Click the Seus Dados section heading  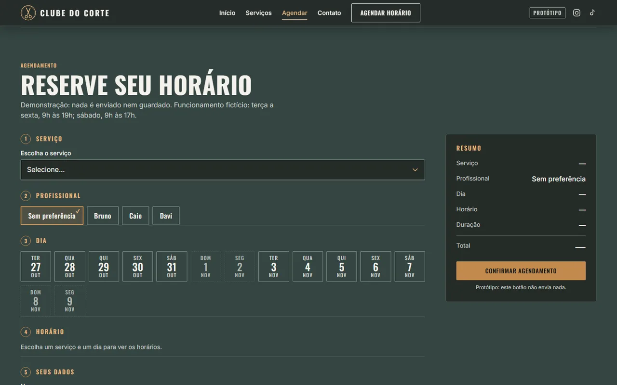click(x=55, y=372)
